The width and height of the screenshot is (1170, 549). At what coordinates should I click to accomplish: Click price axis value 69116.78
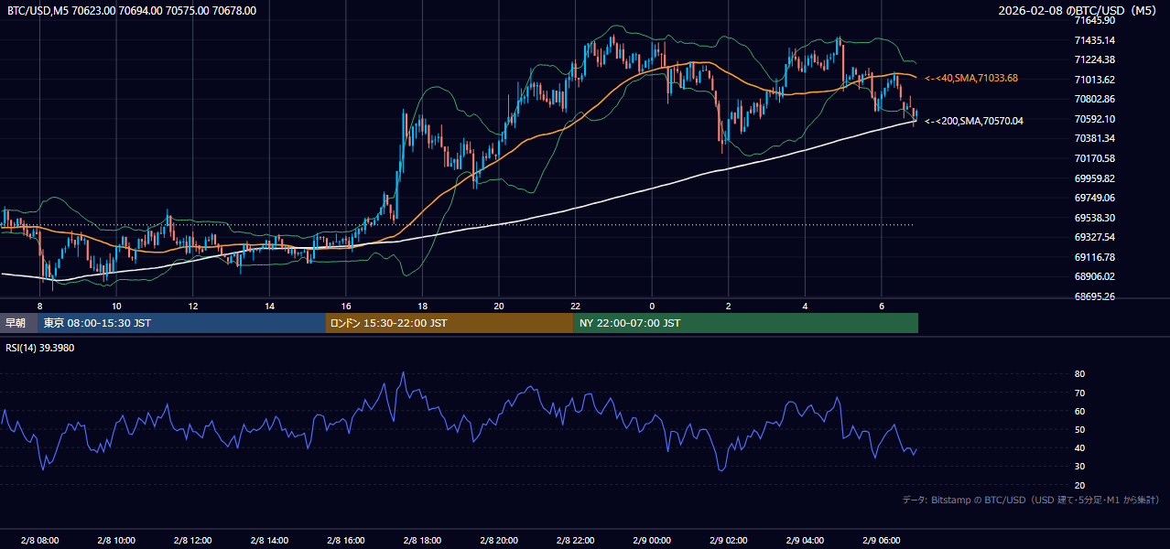[x=1095, y=257]
